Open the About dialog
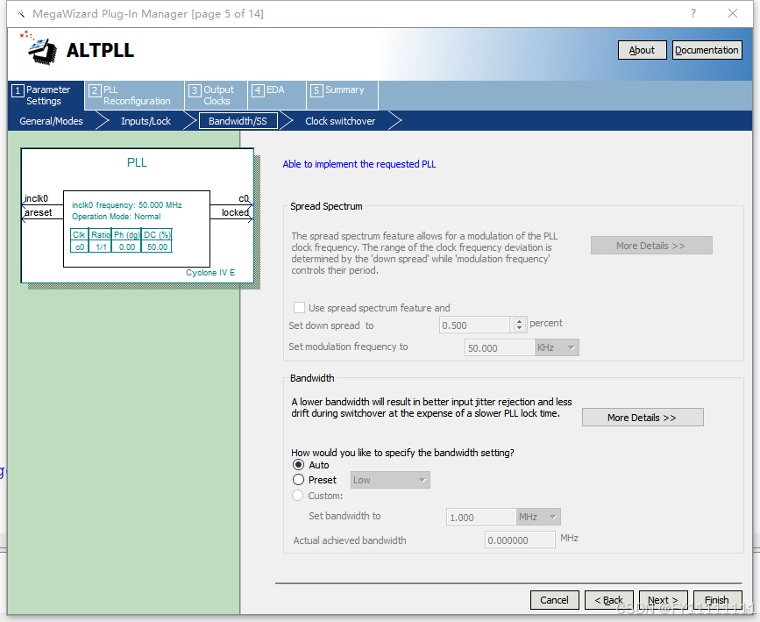The width and height of the screenshot is (760, 622). (x=643, y=50)
